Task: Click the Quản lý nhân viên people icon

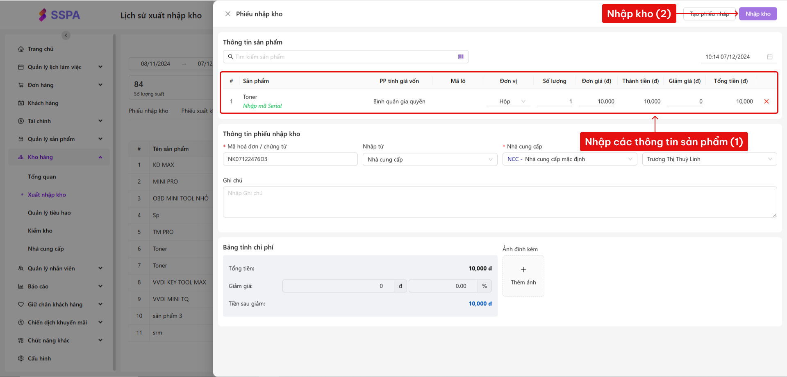Action: [21, 269]
